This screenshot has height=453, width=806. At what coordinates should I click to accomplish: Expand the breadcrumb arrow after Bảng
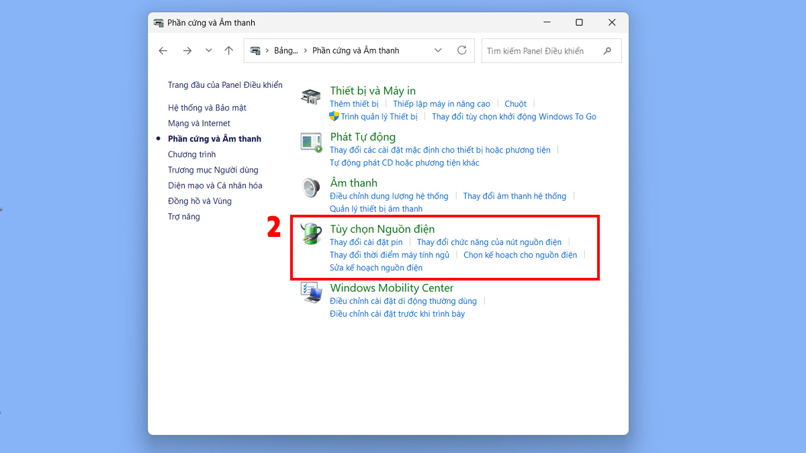click(306, 50)
